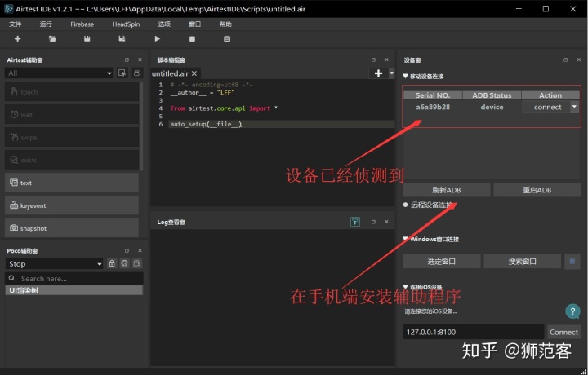Open connect action dropdown arrow

click(x=574, y=107)
